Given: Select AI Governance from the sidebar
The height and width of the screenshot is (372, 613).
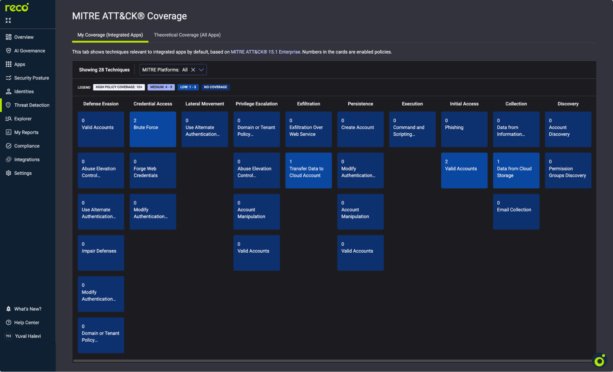Looking at the screenshot, I should point(29,51).
